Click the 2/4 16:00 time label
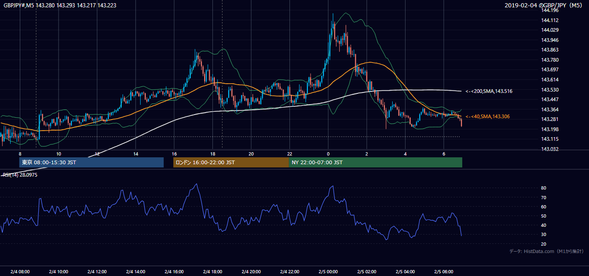Screen dimensions: 589x276 (174, 271)
